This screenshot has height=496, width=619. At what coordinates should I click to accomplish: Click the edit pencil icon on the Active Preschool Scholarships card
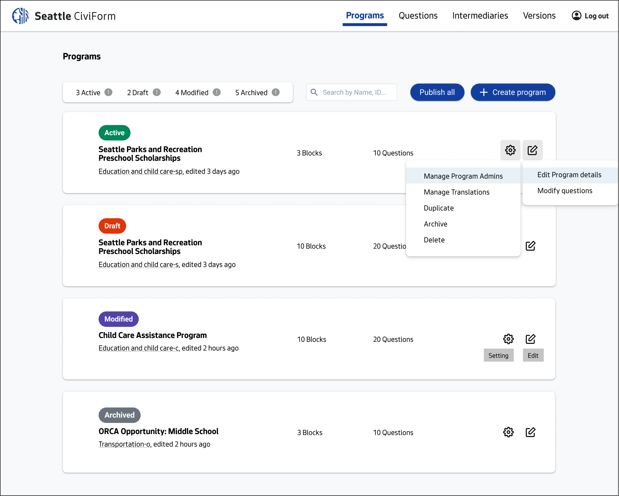point(533,150)
